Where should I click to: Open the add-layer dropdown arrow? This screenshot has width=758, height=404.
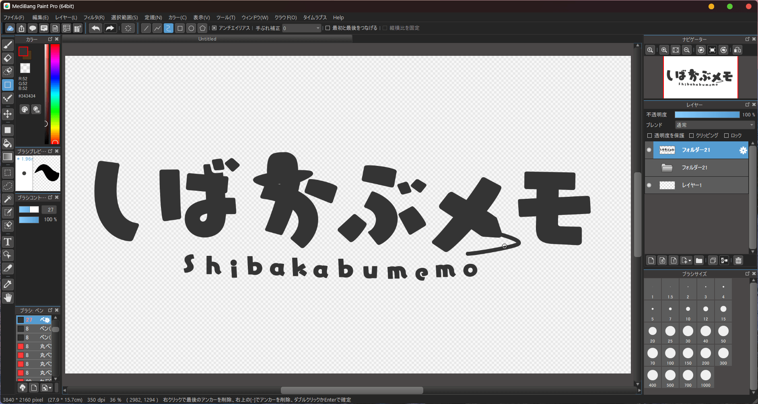[x=690, y=261]
